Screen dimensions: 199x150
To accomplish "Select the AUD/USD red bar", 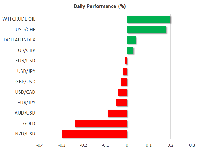I will 117,113.
